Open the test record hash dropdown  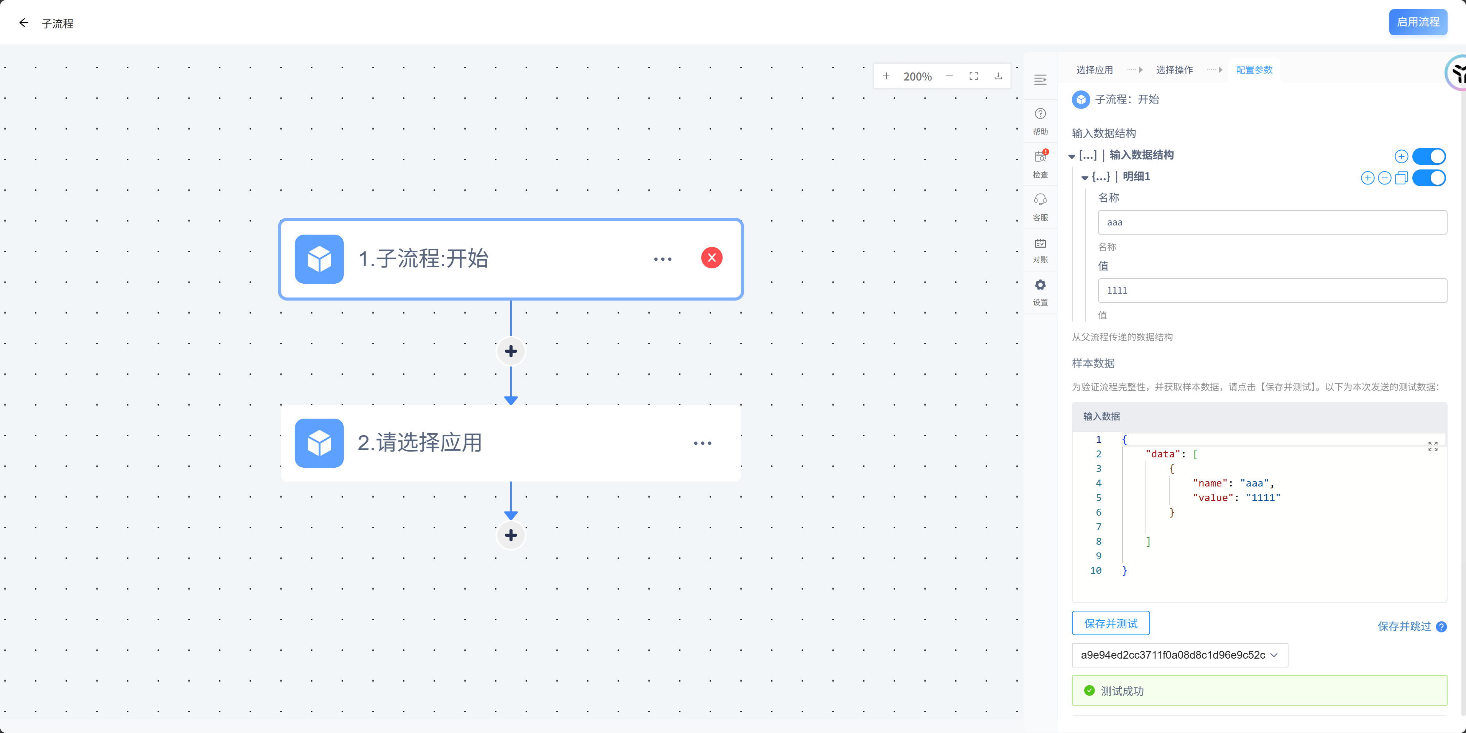tap(1179, 655)
